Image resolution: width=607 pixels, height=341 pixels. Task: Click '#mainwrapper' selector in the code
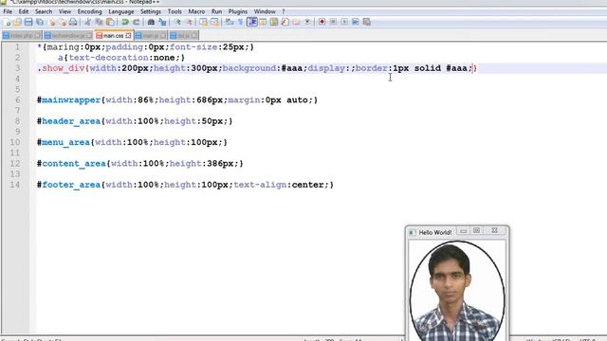(69, 100)
